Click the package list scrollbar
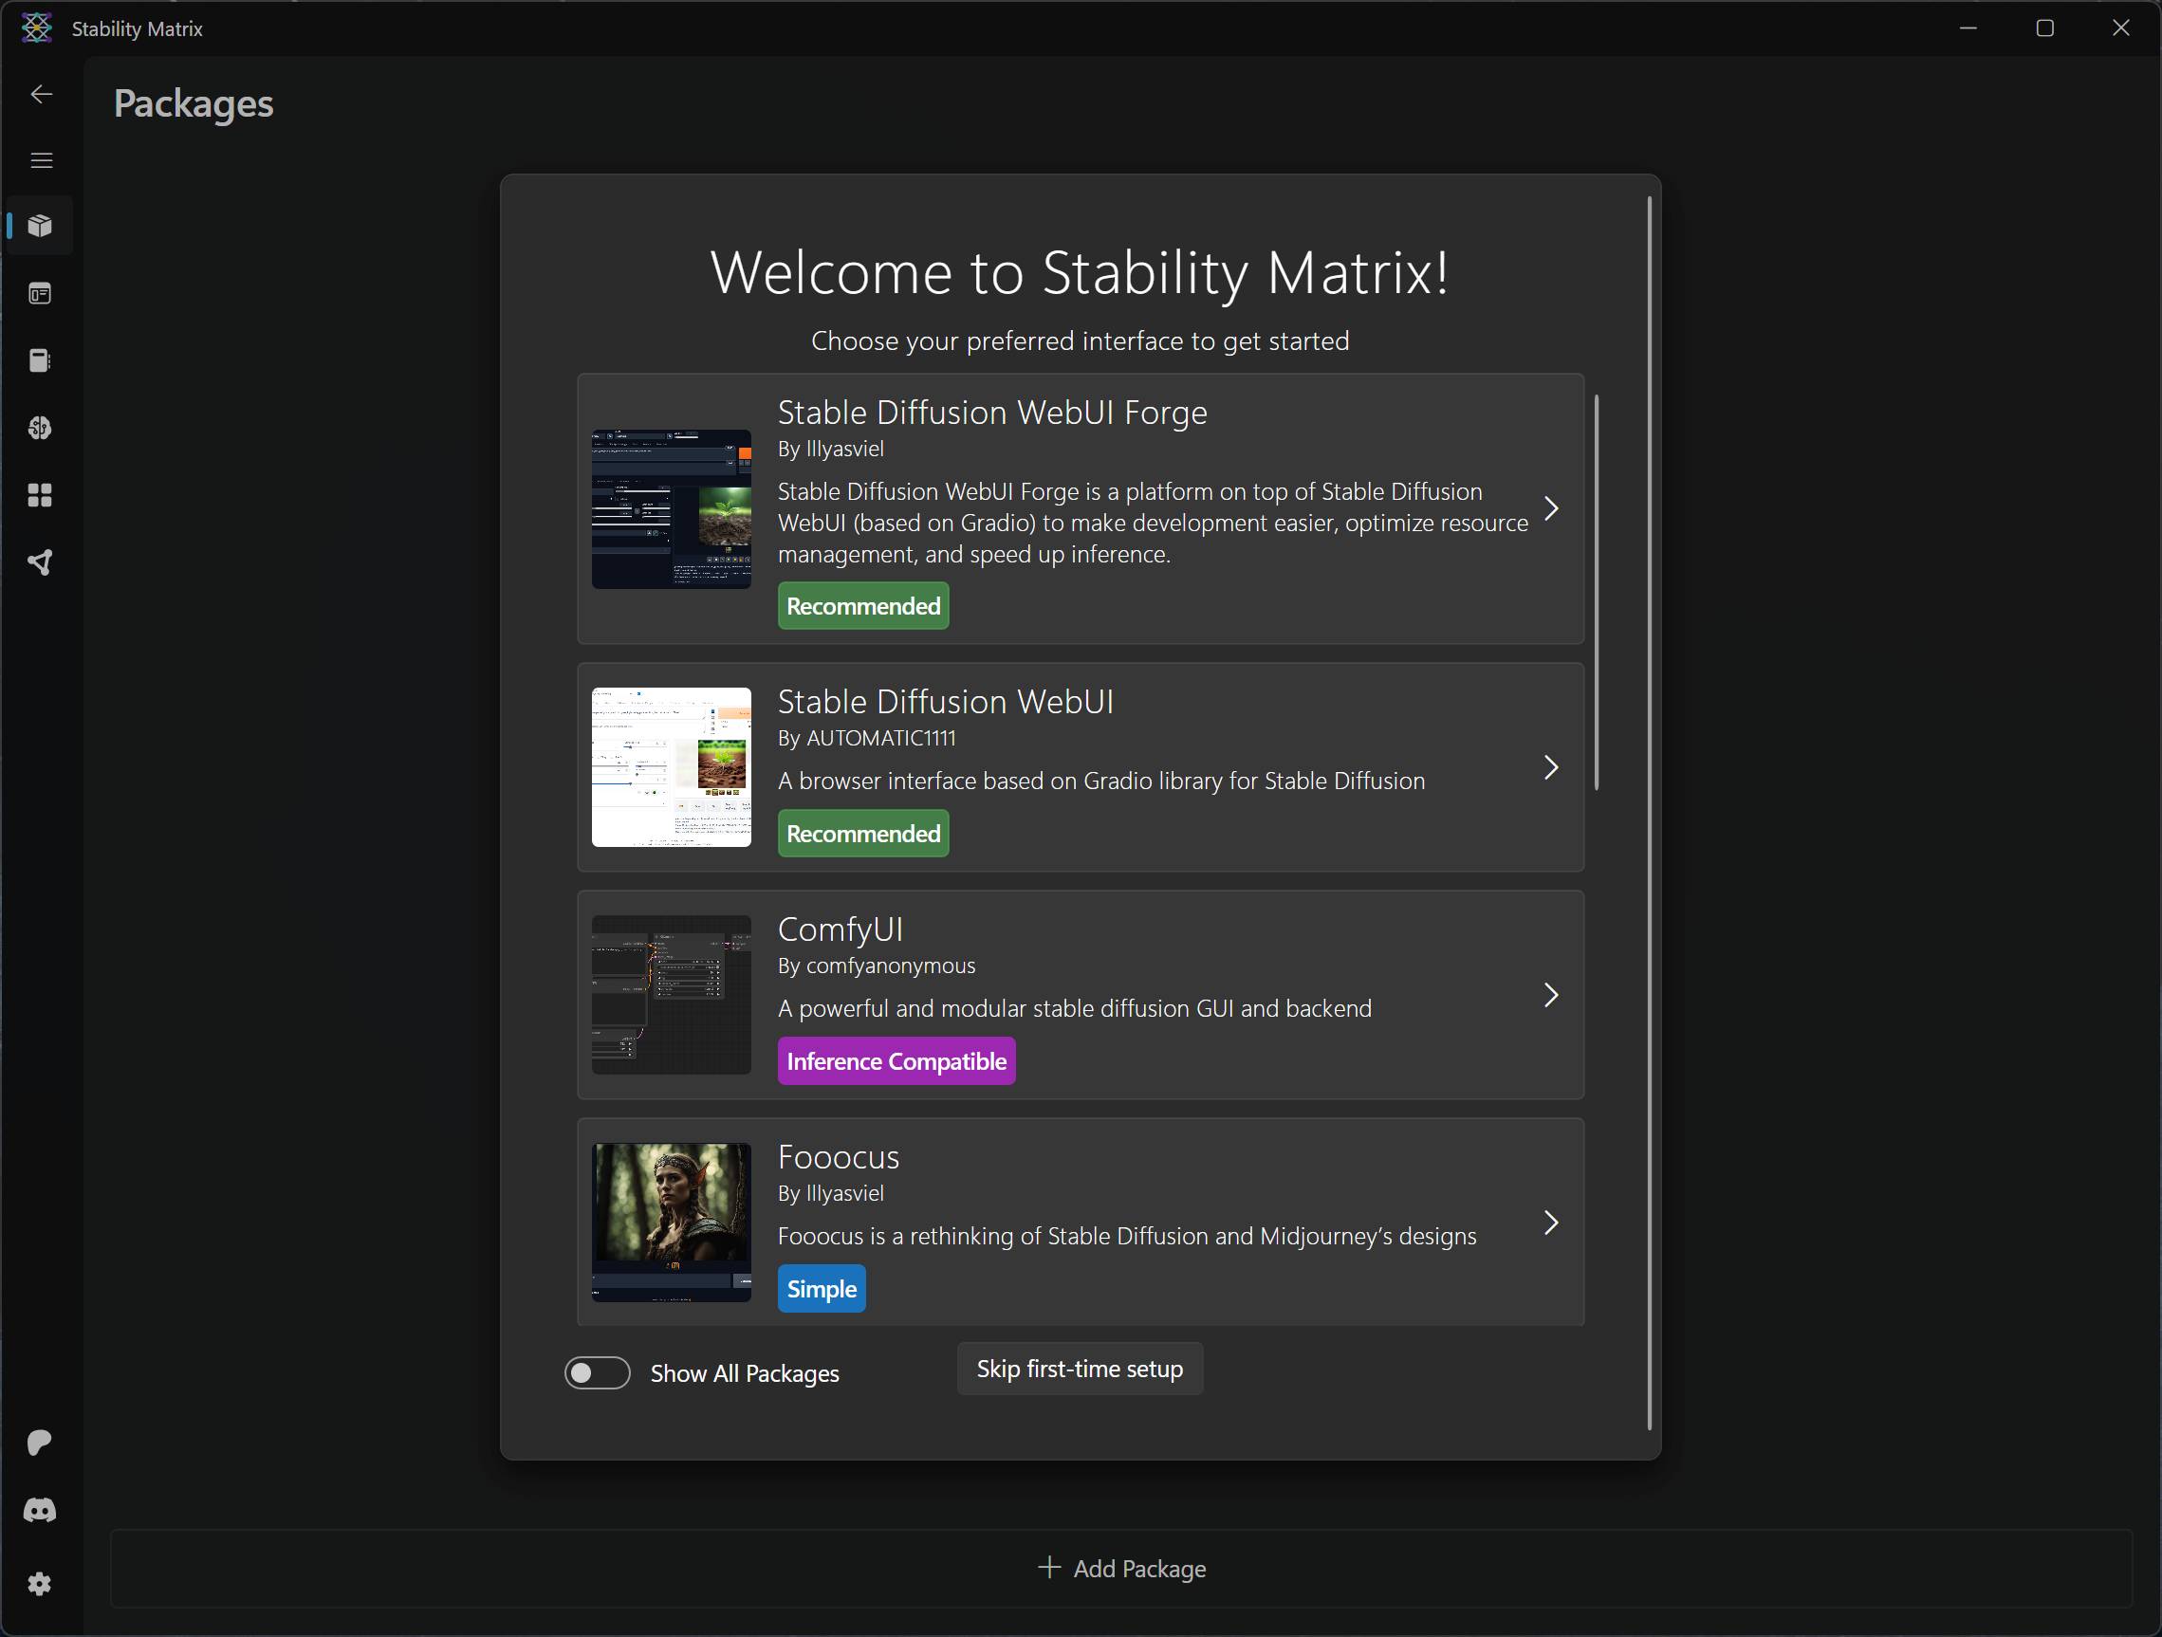This screenshot has height=1637, width=2162. pyautogui.click(x=1596, y=592)
